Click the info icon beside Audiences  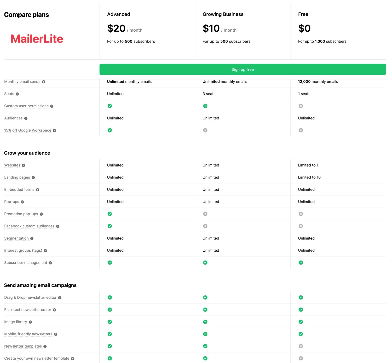pos(26,118)
